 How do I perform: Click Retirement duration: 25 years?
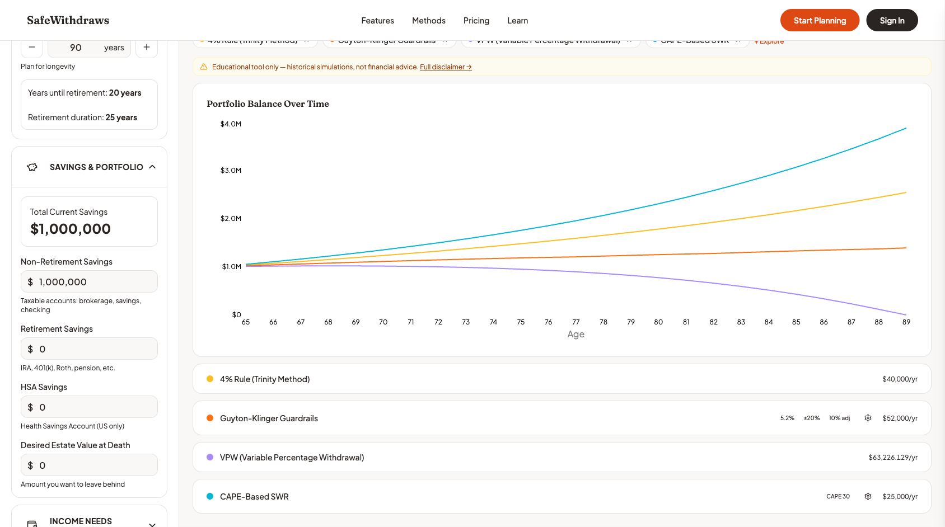click(82, 117)
